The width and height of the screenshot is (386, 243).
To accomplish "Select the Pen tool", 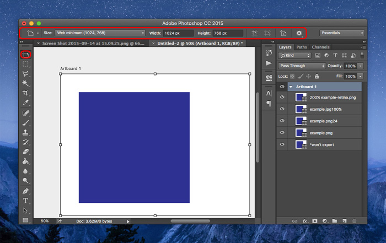I will point(25,191).
